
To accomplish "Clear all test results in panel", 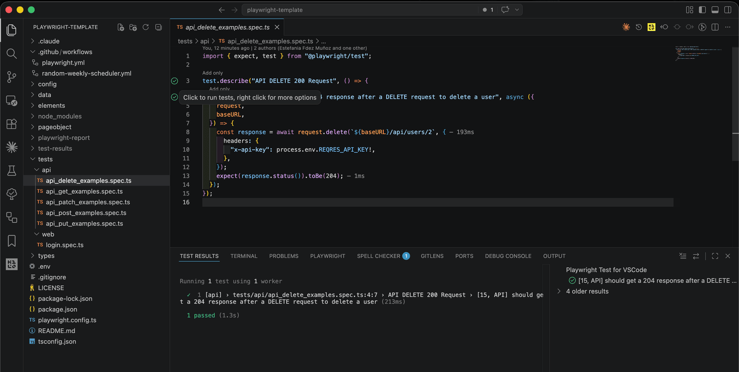I will point(683,256).
